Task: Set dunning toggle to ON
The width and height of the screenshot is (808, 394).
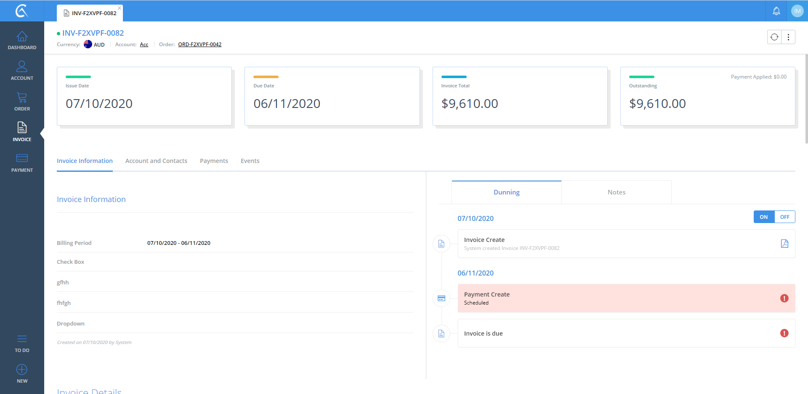Action: [763, 217]
